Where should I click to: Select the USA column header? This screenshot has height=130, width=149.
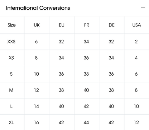click(x=136, y=25)
